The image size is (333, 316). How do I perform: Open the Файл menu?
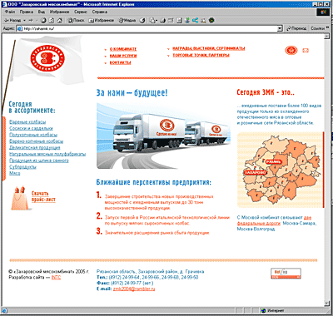pos(10,12)
